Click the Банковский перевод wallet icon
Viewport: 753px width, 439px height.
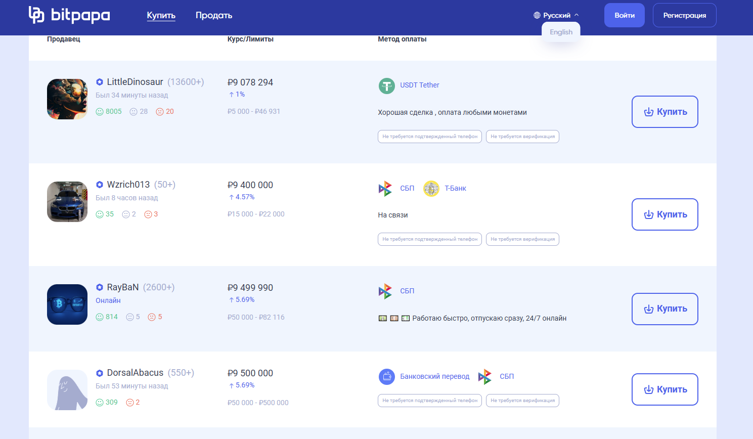(x=387, y=377)
